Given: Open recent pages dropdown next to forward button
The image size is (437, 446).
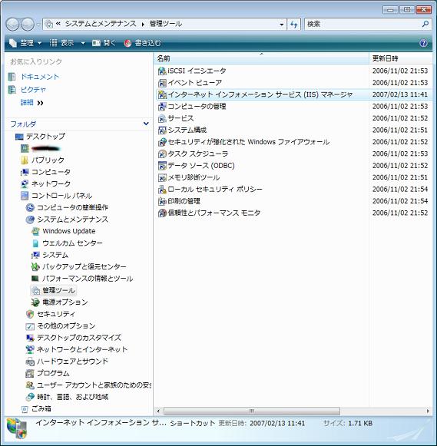Looking at the screenshot, I should point(38,25).
